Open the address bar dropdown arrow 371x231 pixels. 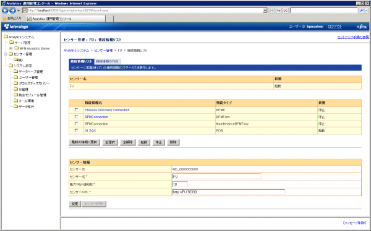pyautogui.click(x=265, y=10)
